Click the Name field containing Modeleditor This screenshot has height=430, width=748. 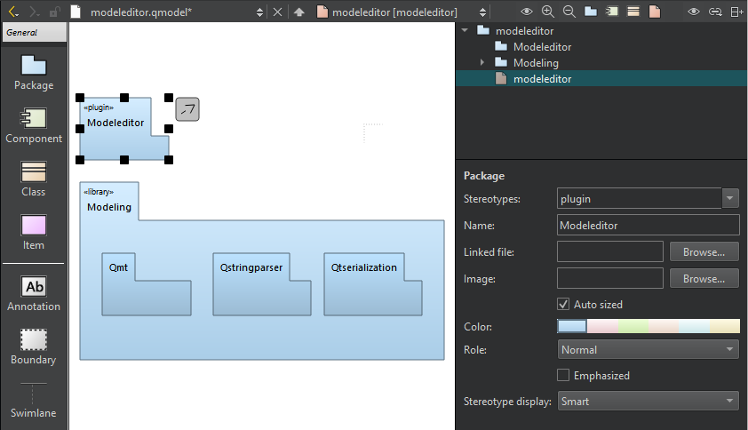tap(648, 225)
